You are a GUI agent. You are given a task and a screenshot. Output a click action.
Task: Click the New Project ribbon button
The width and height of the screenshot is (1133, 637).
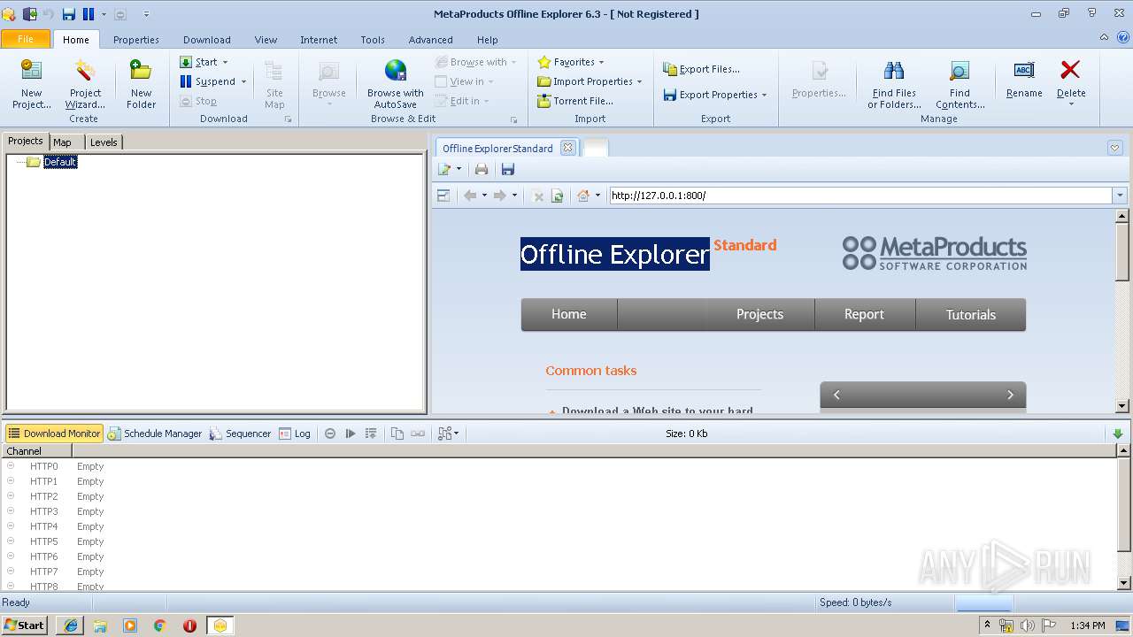(x=32, y=84)
